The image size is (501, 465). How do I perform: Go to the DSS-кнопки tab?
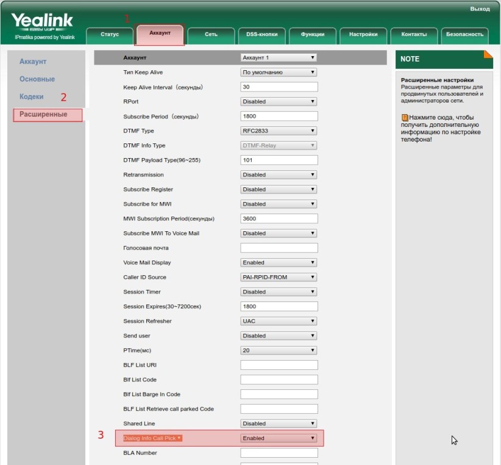262,35
